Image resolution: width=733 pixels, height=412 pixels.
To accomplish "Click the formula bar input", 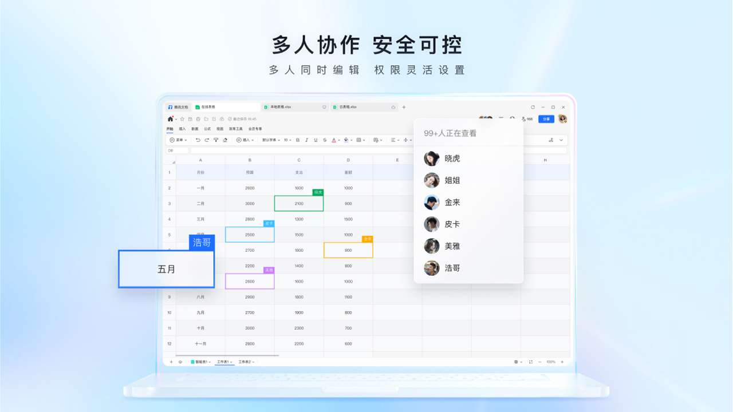I will pos(379,150).
